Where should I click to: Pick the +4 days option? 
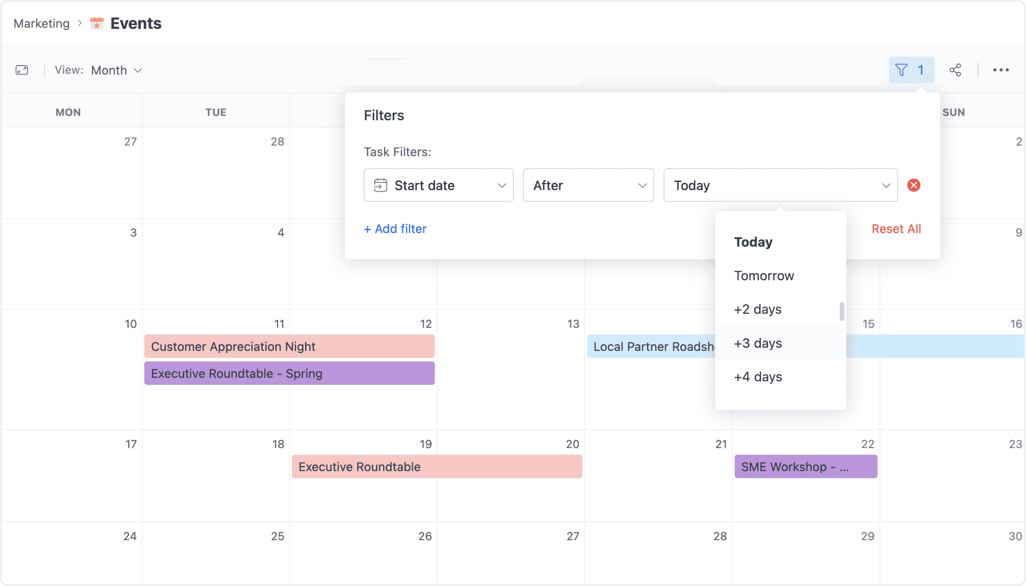click(758, 377)
